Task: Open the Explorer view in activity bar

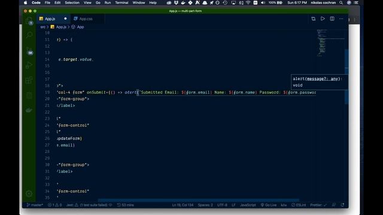Action: point(29,20)
